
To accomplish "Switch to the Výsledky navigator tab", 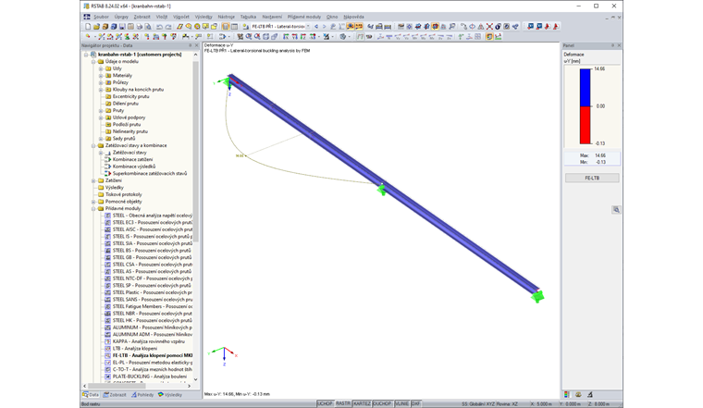I will pos(170,395).
